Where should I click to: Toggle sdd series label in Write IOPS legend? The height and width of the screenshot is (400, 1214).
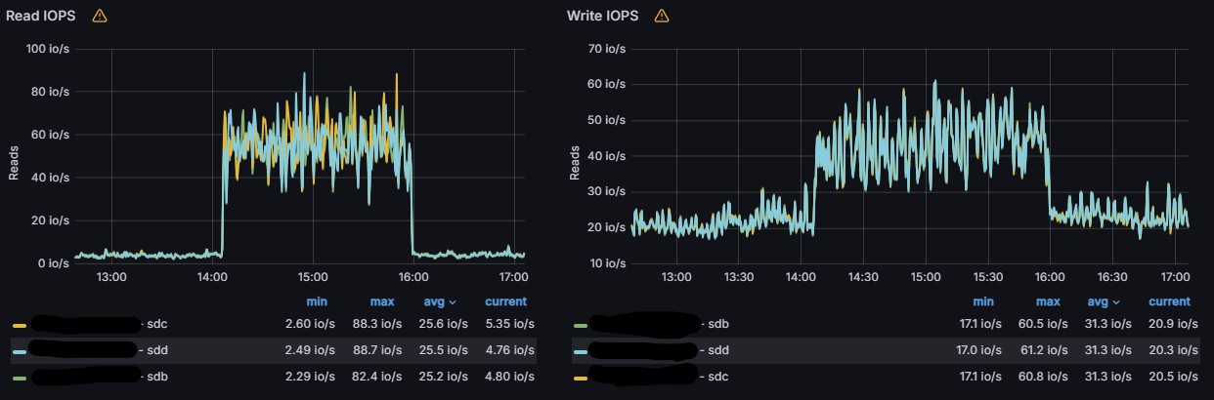(718, 349)
